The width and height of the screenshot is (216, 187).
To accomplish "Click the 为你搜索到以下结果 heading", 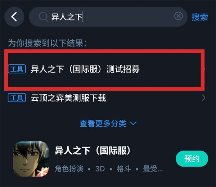I will [48, 43].
